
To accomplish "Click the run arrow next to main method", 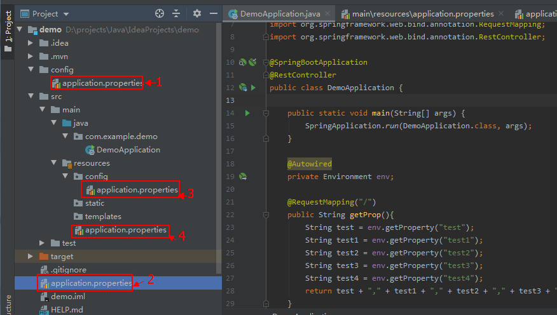I will click(x=247, y=113).
